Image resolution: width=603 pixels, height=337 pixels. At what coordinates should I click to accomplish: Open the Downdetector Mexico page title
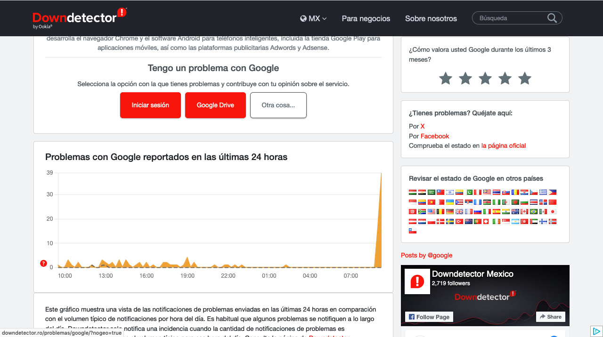(473, 273)
